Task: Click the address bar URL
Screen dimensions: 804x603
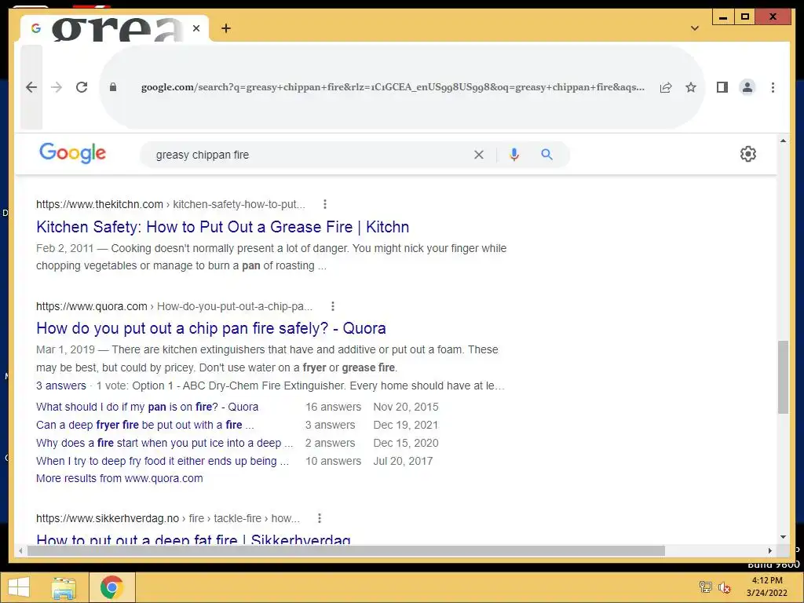Action: click(393, 87)
